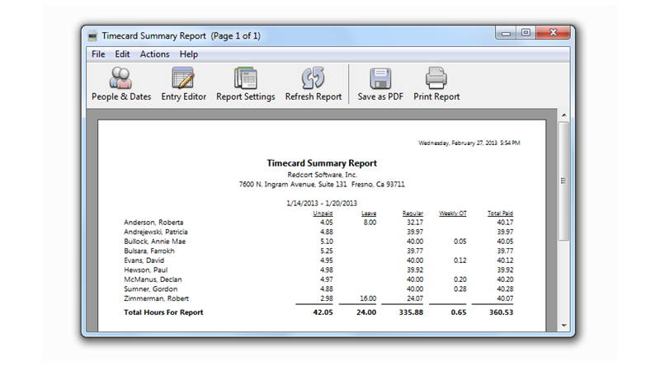
Task: Click the scrollbar down arrow
Action: [x=563, y=325]
